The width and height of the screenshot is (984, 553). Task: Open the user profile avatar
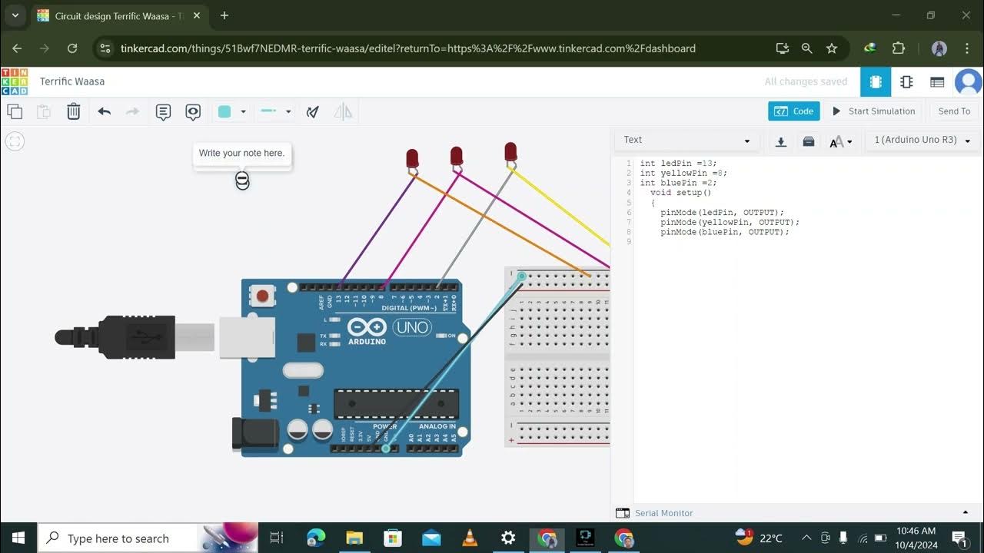point(969,81)
